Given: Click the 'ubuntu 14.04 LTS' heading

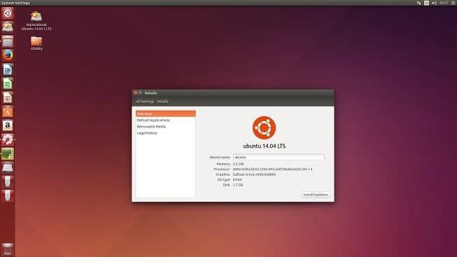Looking at the screenshot, I should tap(265, 146).
